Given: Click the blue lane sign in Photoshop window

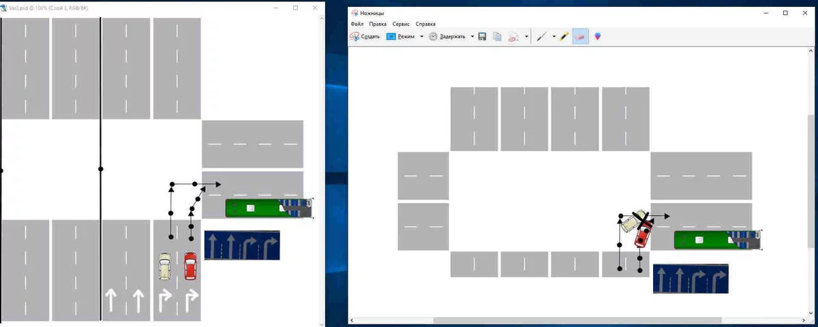Looking at the screenshot, I should (x=242, y=245).
